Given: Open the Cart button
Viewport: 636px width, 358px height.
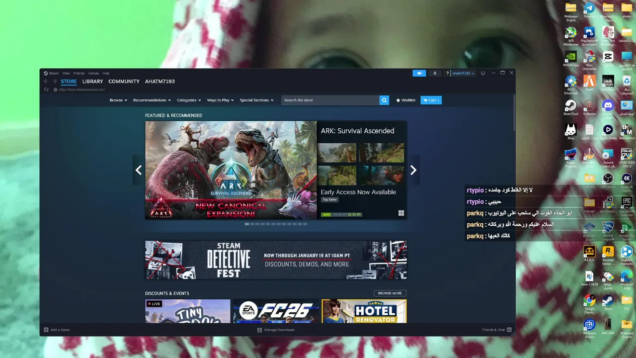Looking at the screenshot, I should pos(431,100).
